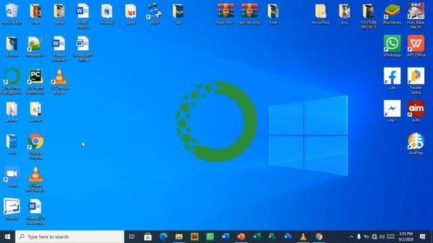The width and height of the screenshot is (433, 243).
Task: Open the Notepad++ desktop shortcut
Action: pos(35,47)
